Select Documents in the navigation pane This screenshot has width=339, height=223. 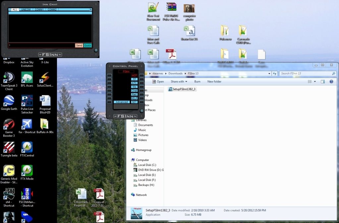pyautogui.click(x=143, y=125)
